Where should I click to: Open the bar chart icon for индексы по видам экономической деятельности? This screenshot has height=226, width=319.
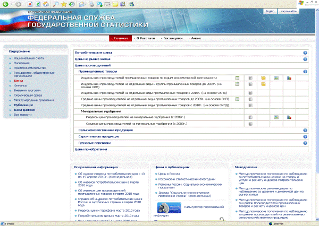pos(289,78)
